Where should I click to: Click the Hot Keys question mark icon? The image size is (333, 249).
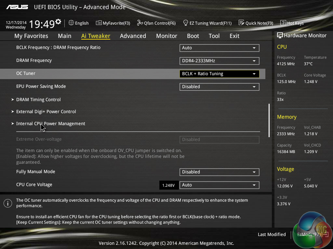(283, 23)
